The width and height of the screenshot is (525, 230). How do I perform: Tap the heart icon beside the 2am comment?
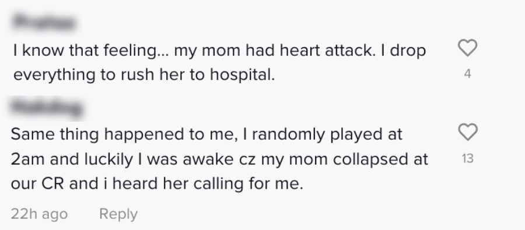[467, 132]
